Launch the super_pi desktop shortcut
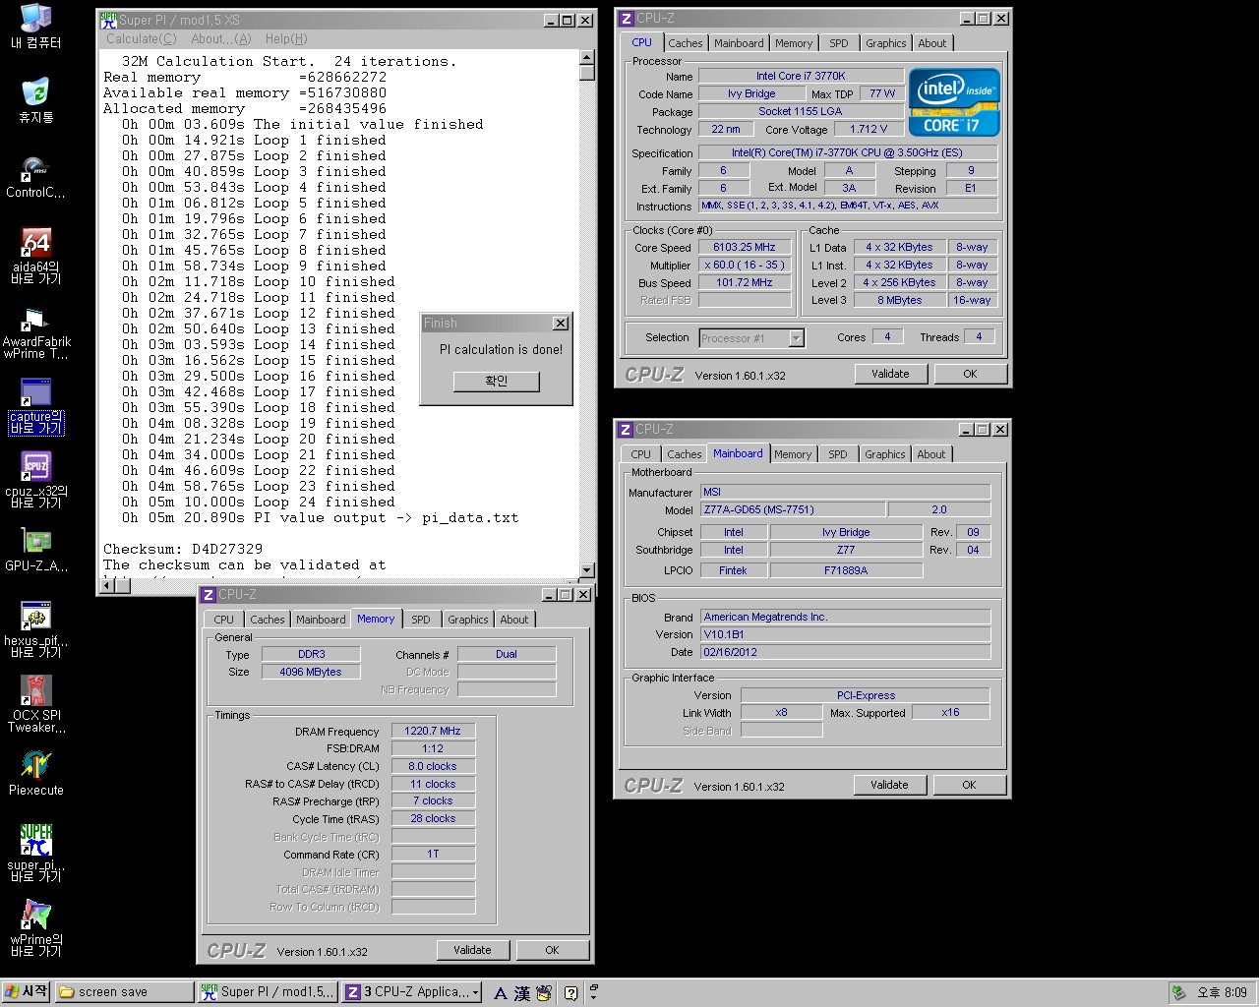Screen dimensions: 1259x1007 click(35, 854)
